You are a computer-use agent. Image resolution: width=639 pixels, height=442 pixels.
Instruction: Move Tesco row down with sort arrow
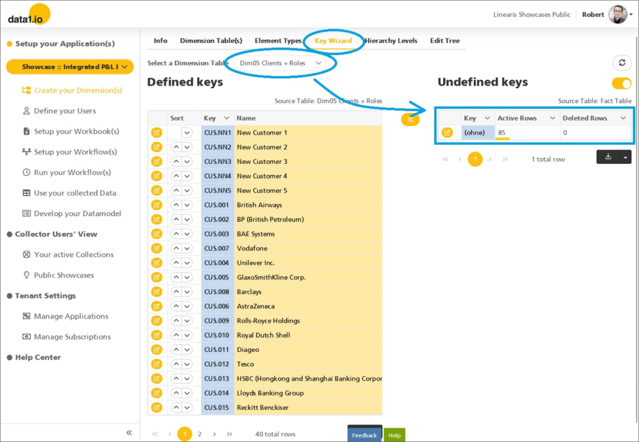[187, 364]
